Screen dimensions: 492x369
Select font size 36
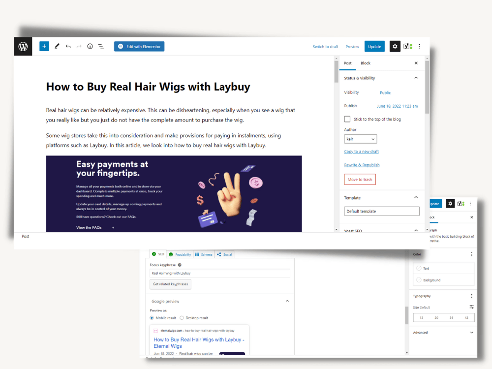452,317
